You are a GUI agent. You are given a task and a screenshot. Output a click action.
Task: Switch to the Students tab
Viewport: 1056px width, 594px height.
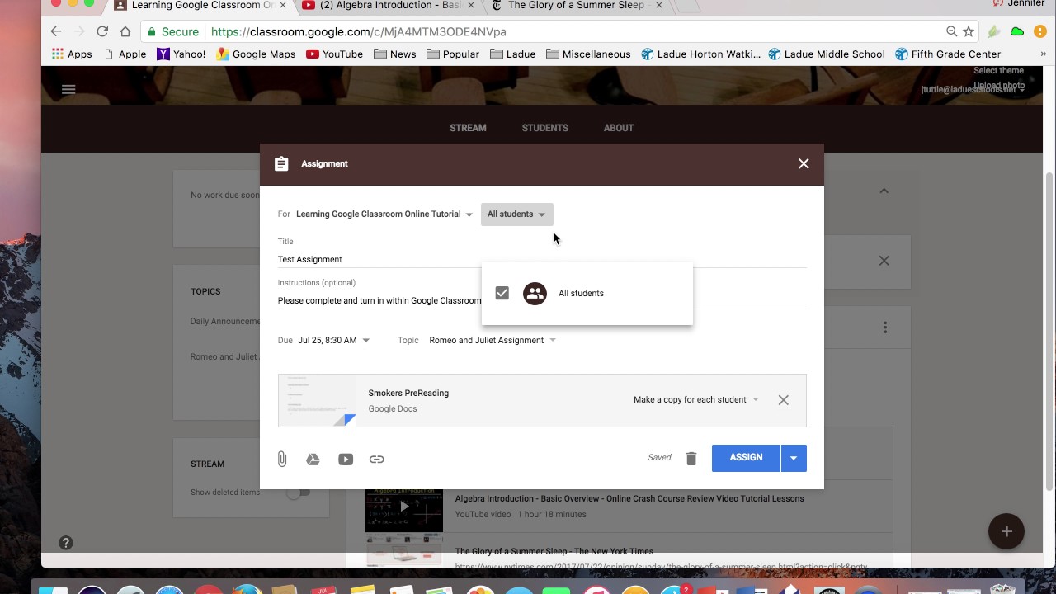pyautogui.click(x=544, y=128)
